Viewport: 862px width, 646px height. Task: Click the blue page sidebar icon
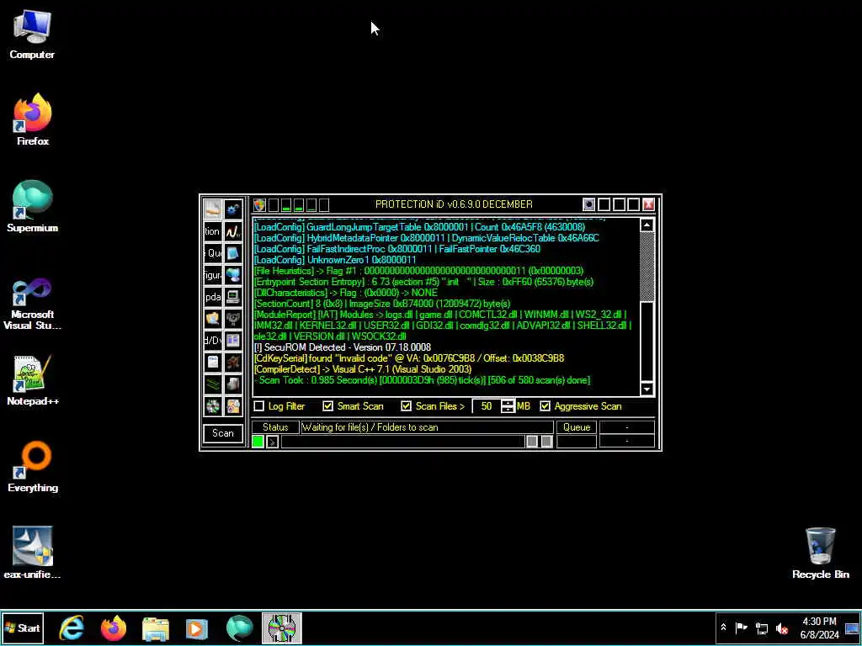coord(233,253)
